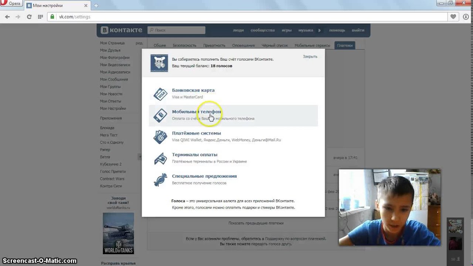Open Мои Сообщения in sidebar
This screenshot has height=266, width=473.
pos(114,79)
